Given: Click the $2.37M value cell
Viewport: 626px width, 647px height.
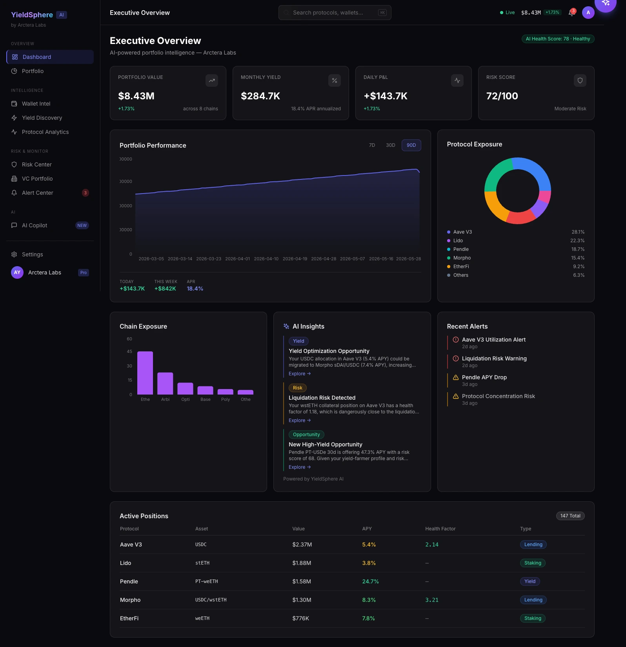Looking at the screenshot, I should point(302,545).
